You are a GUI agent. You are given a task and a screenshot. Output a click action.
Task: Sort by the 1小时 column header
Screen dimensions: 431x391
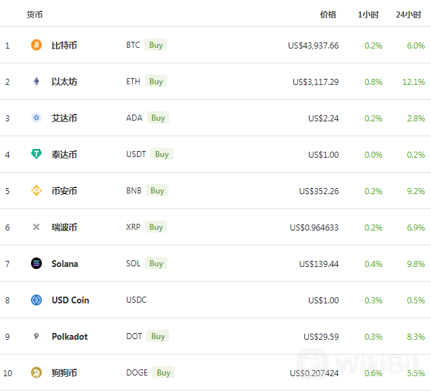(368, 15)
